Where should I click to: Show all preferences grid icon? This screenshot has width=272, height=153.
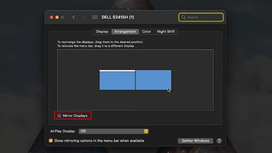point(95,17)
